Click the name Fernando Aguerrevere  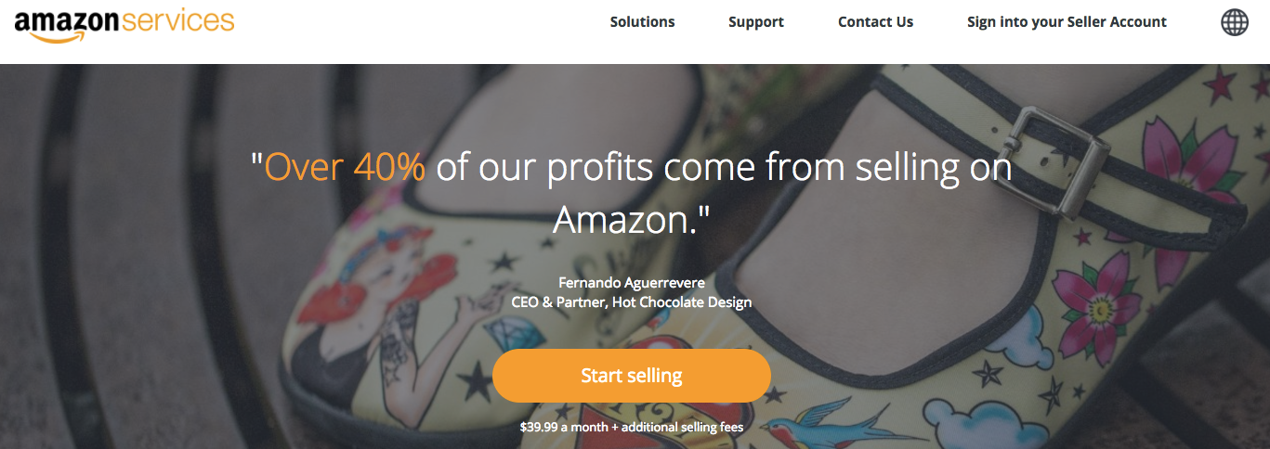click(x=631, y=282)
